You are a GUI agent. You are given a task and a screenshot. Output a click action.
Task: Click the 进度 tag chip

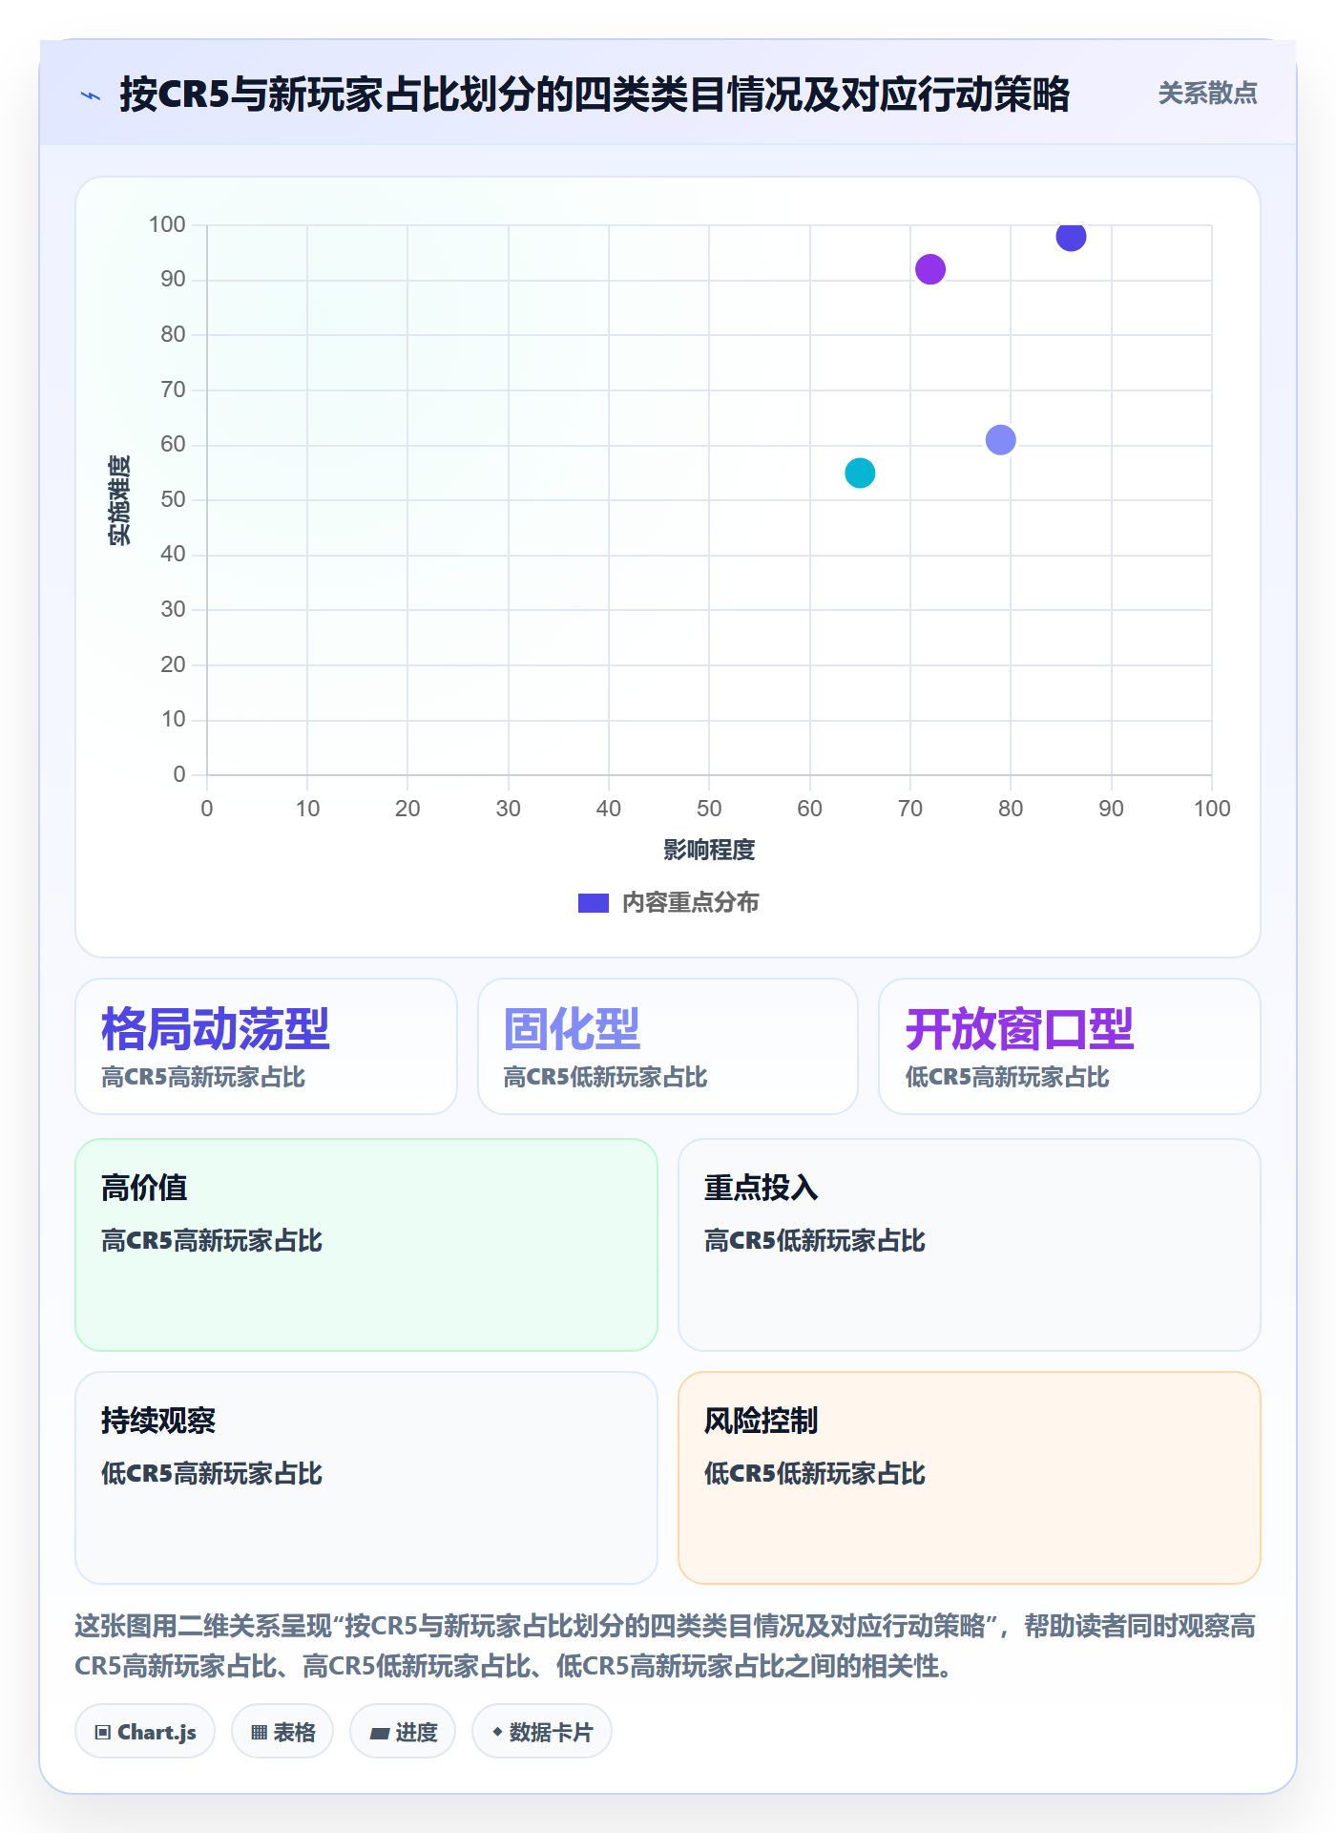pos(403,1732)
